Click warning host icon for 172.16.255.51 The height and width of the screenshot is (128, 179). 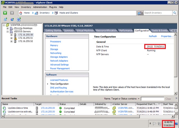(15, 38)
